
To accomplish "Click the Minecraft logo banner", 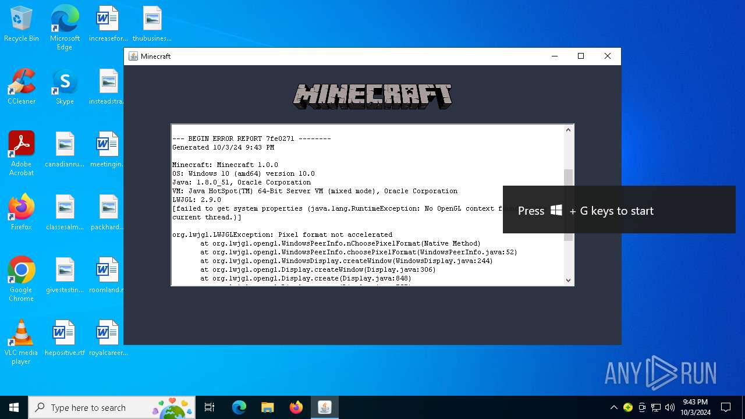I will [x=372, y=96].
